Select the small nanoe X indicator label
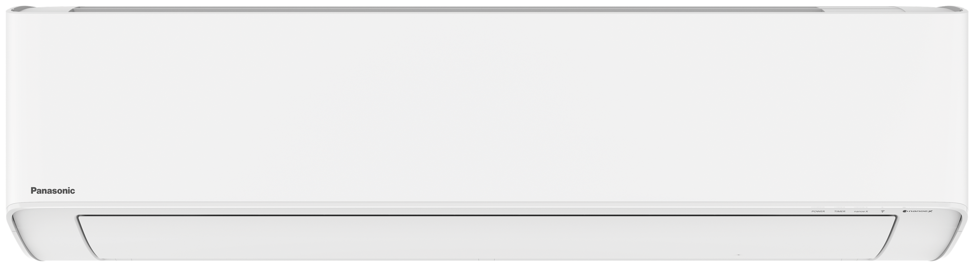Screen dimensions: 974x267 (x=861, y=211)
